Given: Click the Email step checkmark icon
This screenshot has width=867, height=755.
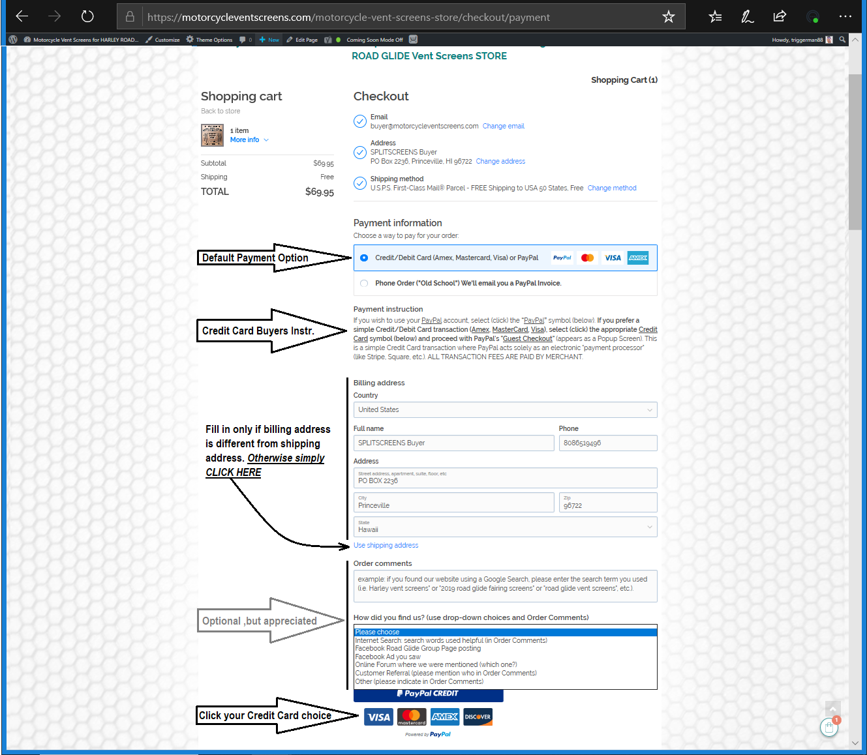Looking at the screenshot, I should tap(360, 121).
